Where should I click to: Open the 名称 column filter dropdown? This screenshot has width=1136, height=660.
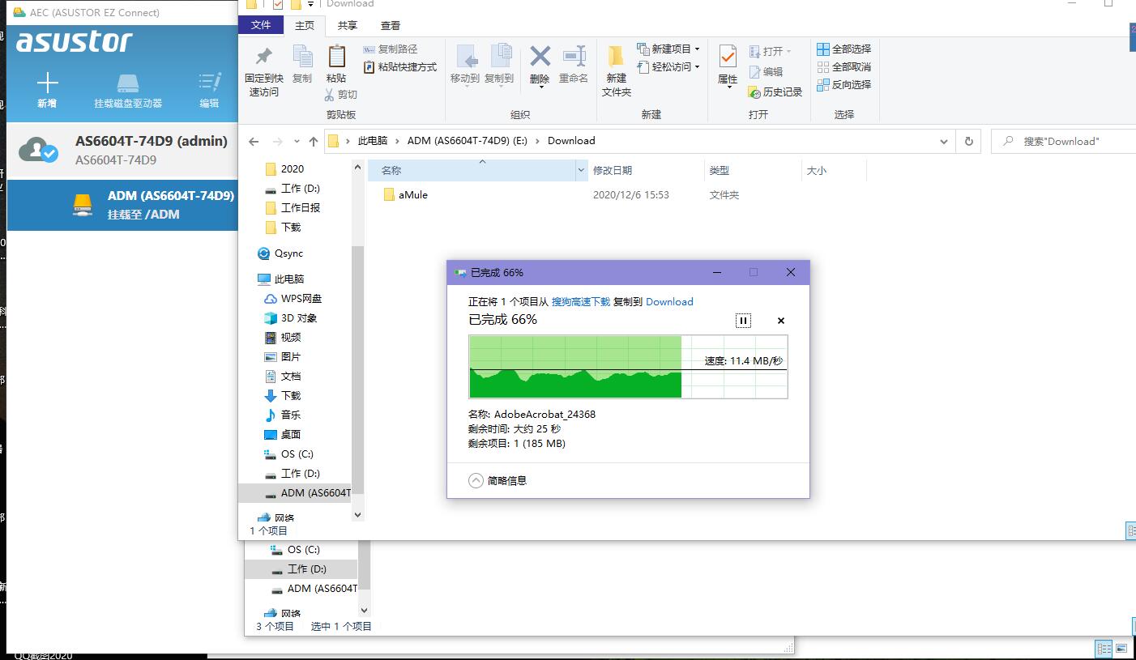580,170
